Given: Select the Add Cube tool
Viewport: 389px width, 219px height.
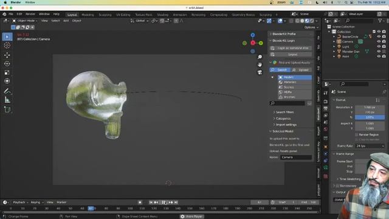Looking at the screenshot, I should pyautogui.click(x=7, y=109).
